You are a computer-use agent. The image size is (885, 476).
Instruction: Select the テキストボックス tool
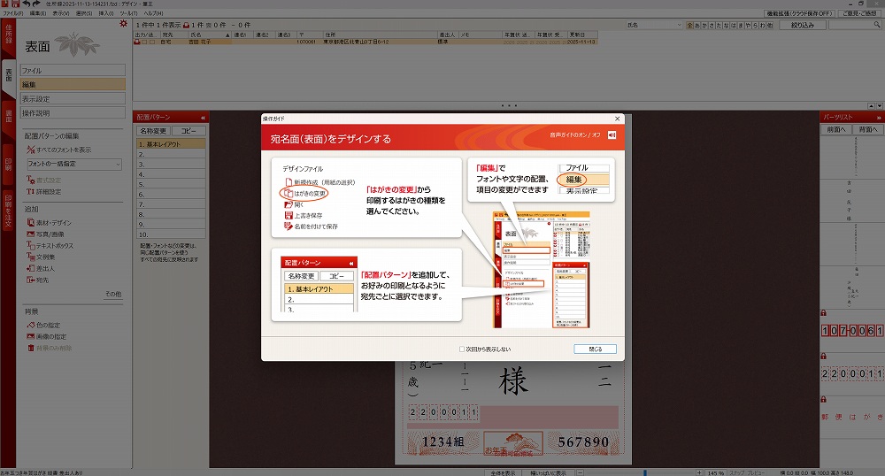(x=29, y=244)
